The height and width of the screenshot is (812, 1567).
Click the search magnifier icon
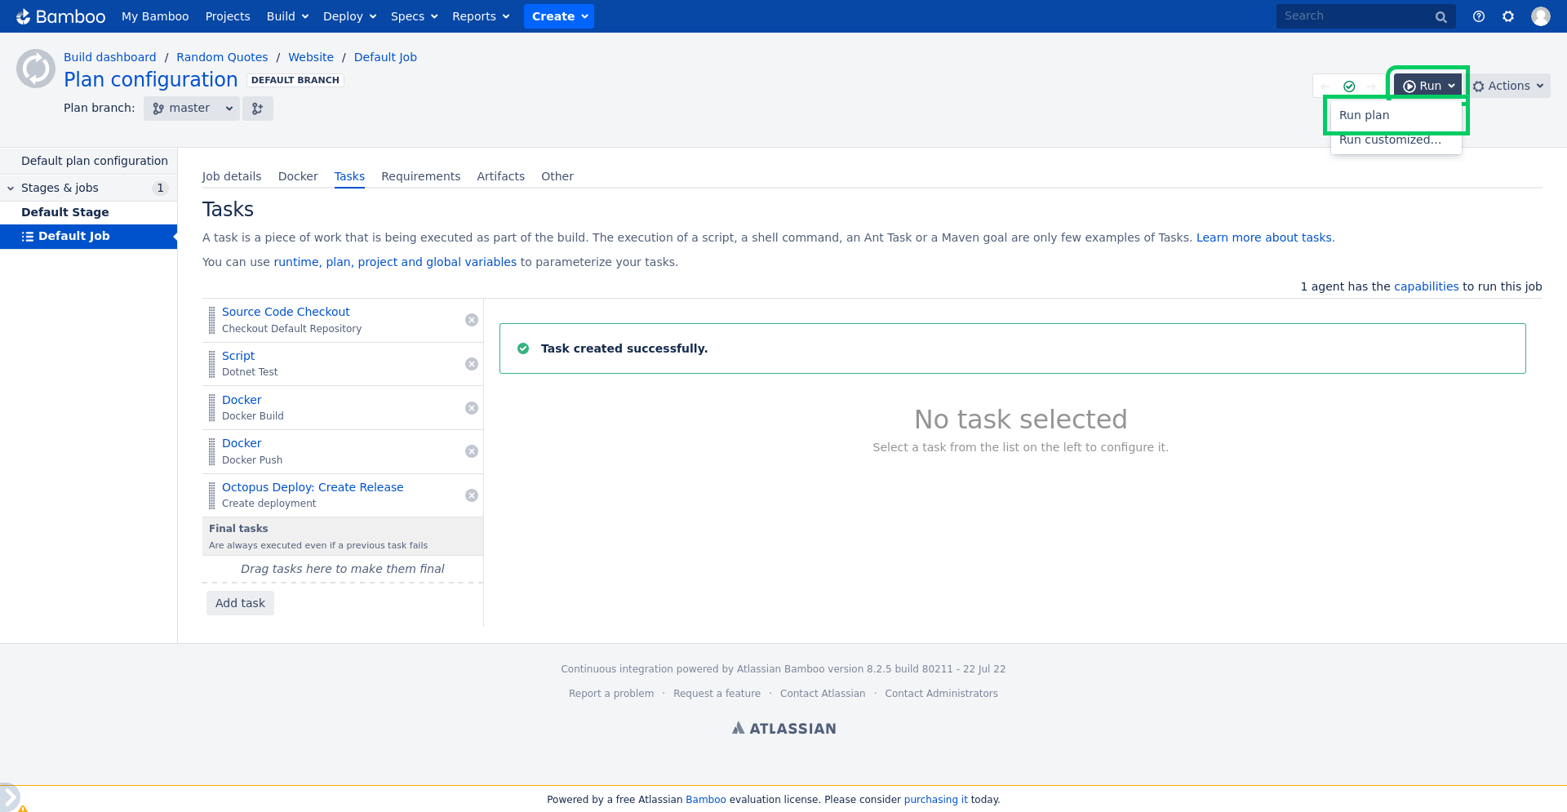(x=1440, y=16)
